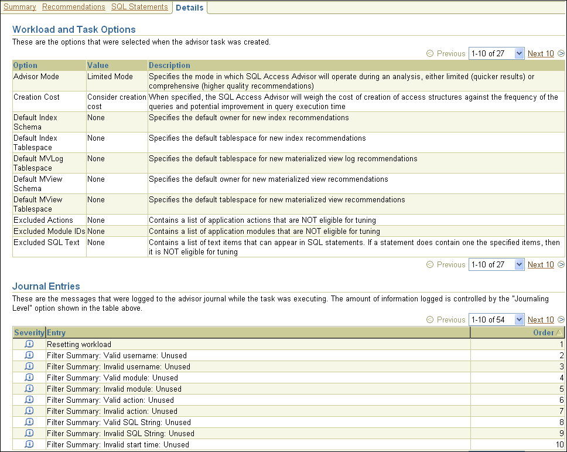Image resolution: width=567 pixels, height=452 pixels.
Task: Click info icon for "Filter Summary: Valid SQL String"
Action: (x=29, y=422)
